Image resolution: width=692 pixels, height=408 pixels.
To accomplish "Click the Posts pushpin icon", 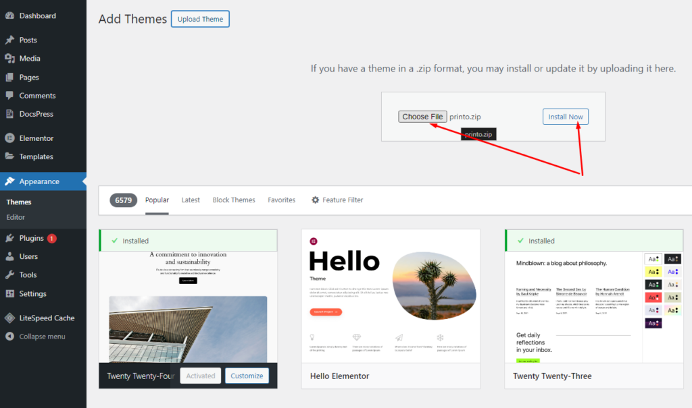I will click(x=9, y=40).
